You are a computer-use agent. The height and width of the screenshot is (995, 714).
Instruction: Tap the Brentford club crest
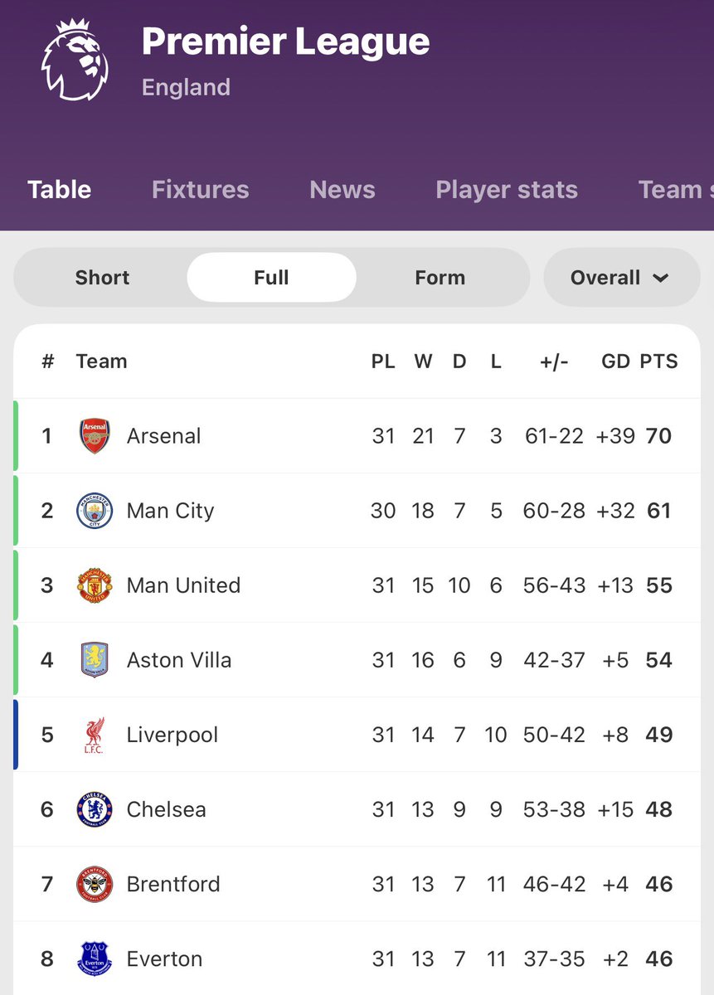click(x=95, y=884)
